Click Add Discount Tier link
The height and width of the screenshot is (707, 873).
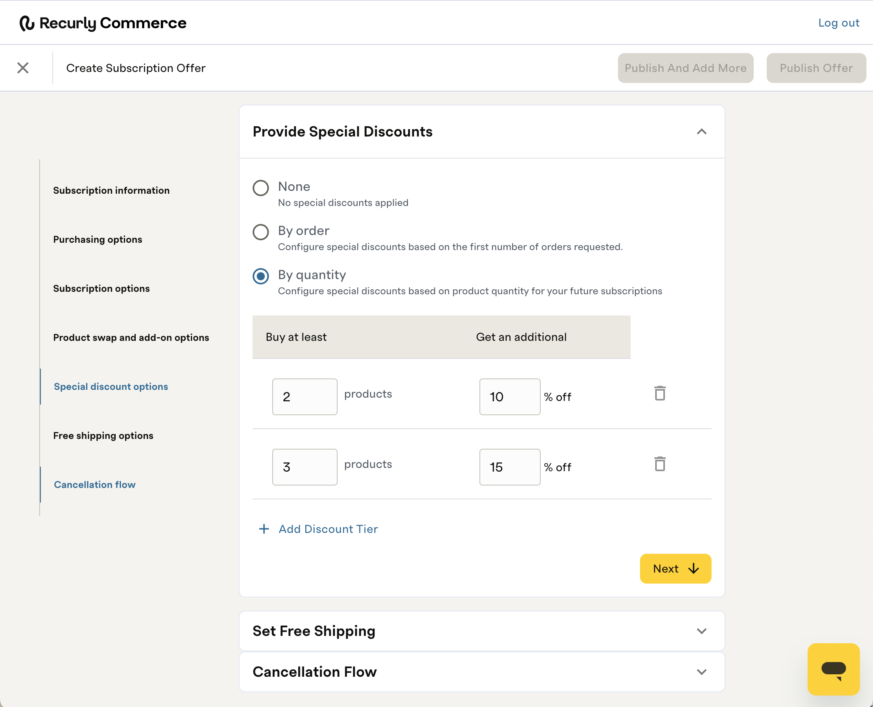click(328, 529)
